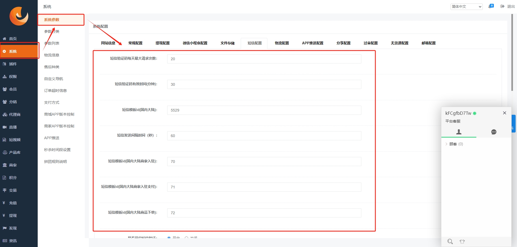Click the 短信模板id(国内大陆) field showing 5529

[x=264, y=110]
